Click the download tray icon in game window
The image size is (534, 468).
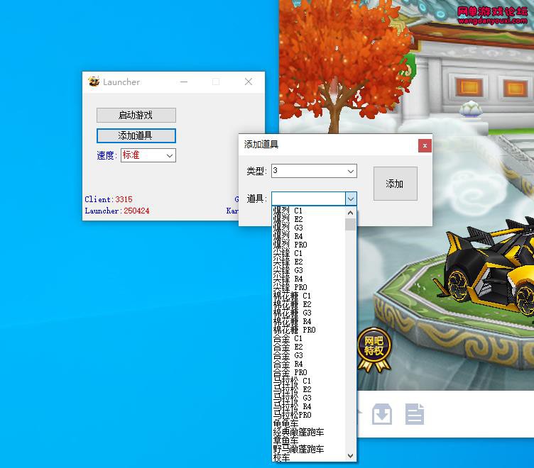(x=382, y=414)
